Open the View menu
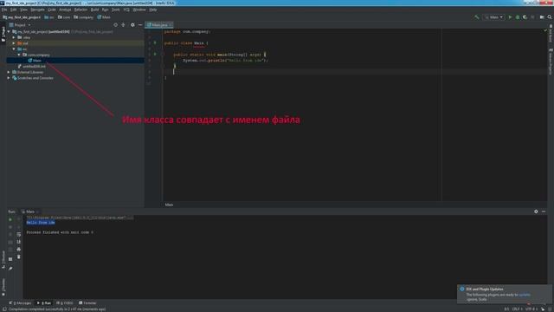554x312 pixels. 23,10
